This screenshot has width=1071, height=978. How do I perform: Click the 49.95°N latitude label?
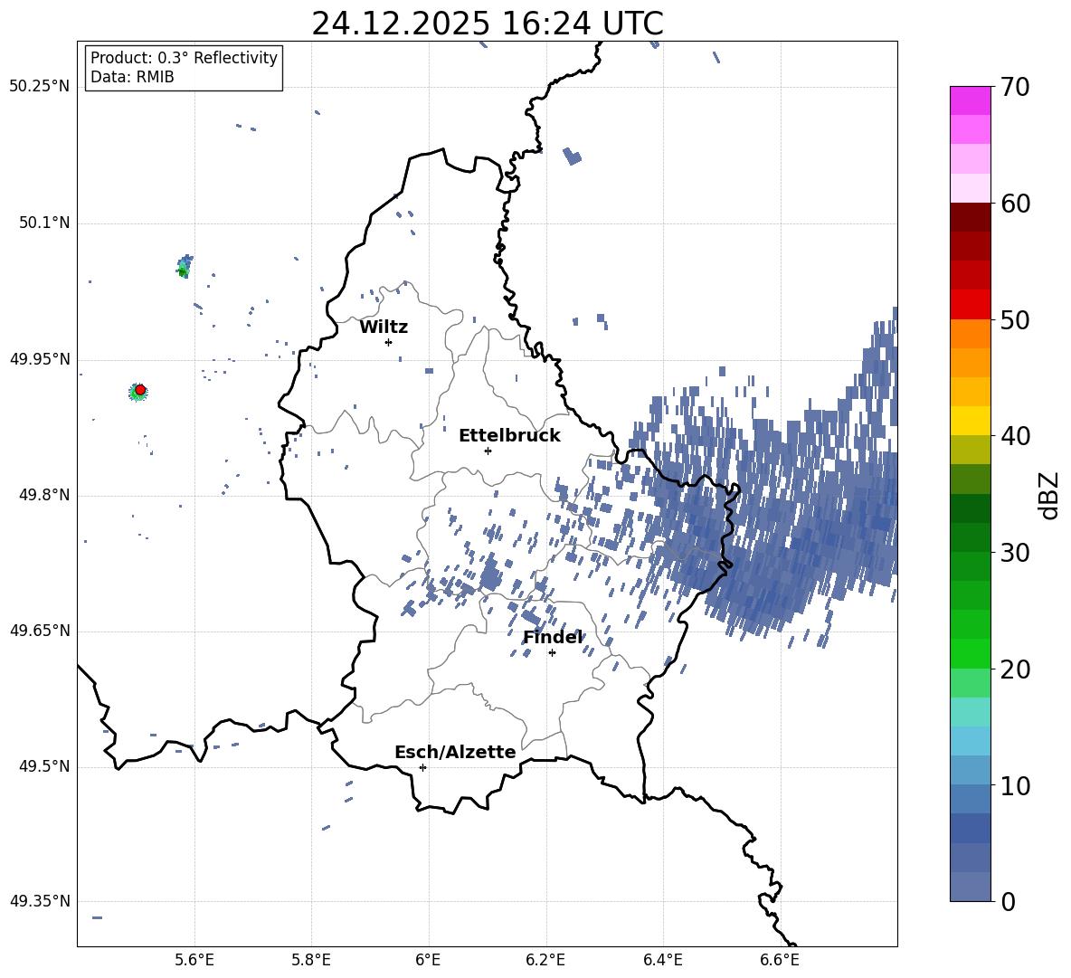[39, 359]
